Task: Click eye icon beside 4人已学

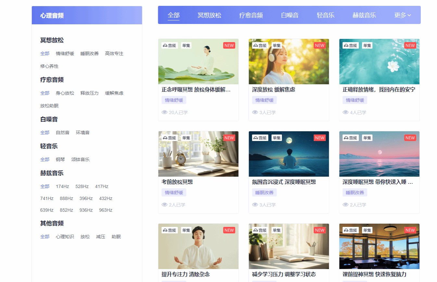Action: (345, 112)
